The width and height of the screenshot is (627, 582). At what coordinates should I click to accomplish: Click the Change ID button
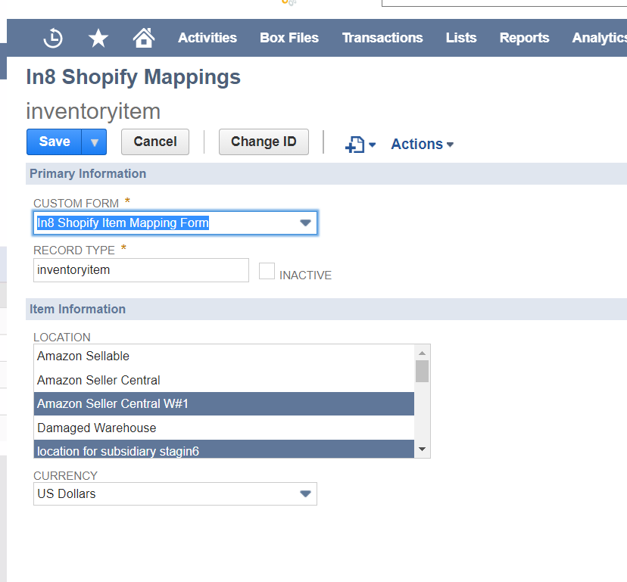pos(264,142)
